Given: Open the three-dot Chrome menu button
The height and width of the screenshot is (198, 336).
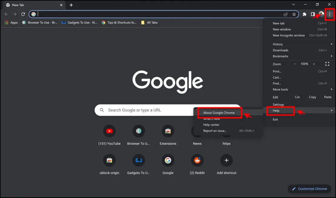Looking at the screenshot, I should pos(329,14).
